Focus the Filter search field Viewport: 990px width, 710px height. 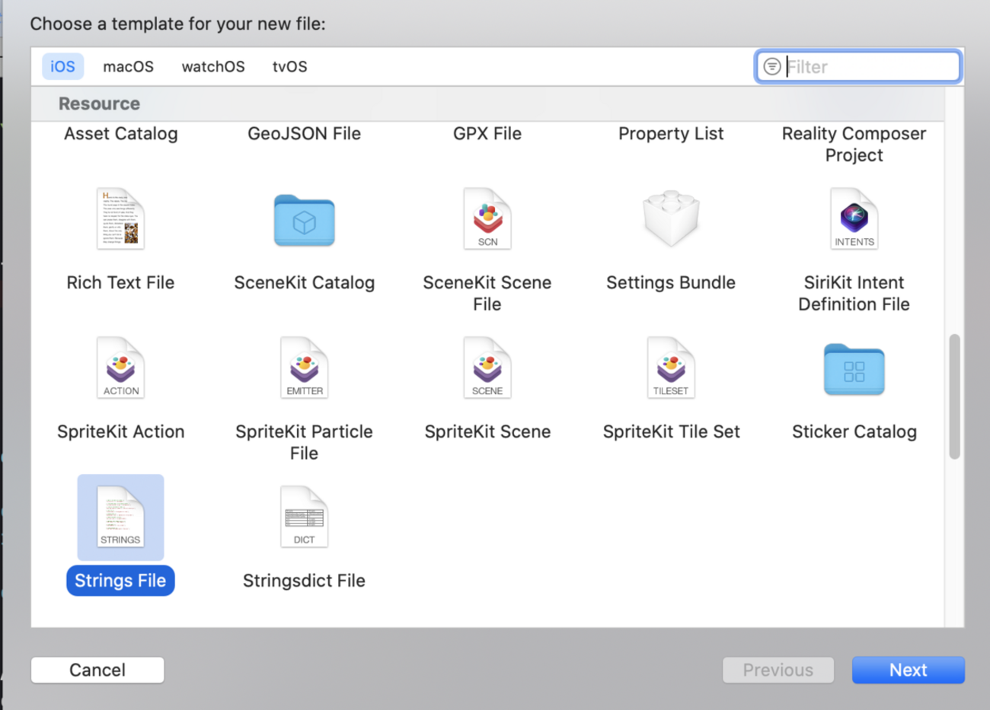tap(868, 67)
